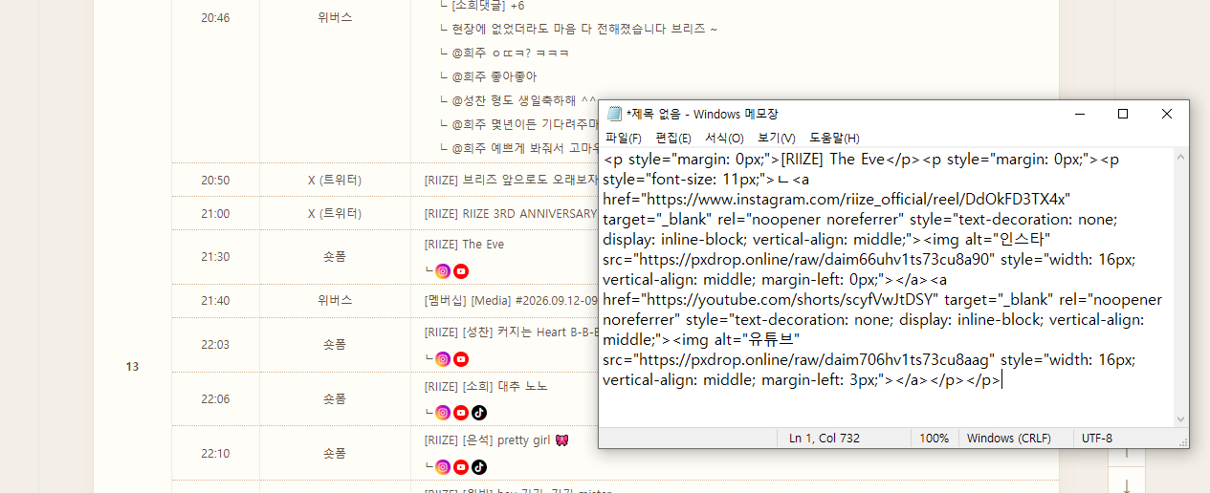
Task: Click the Notepad title bar text
Action: (x=702, y=114)
